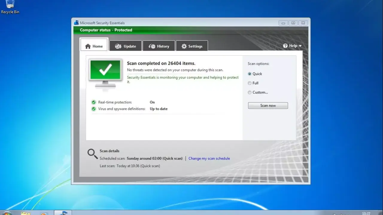The image size is (383, 215).
Task: Click the Virus definitions green check icon
Action: tap(94, 109)
